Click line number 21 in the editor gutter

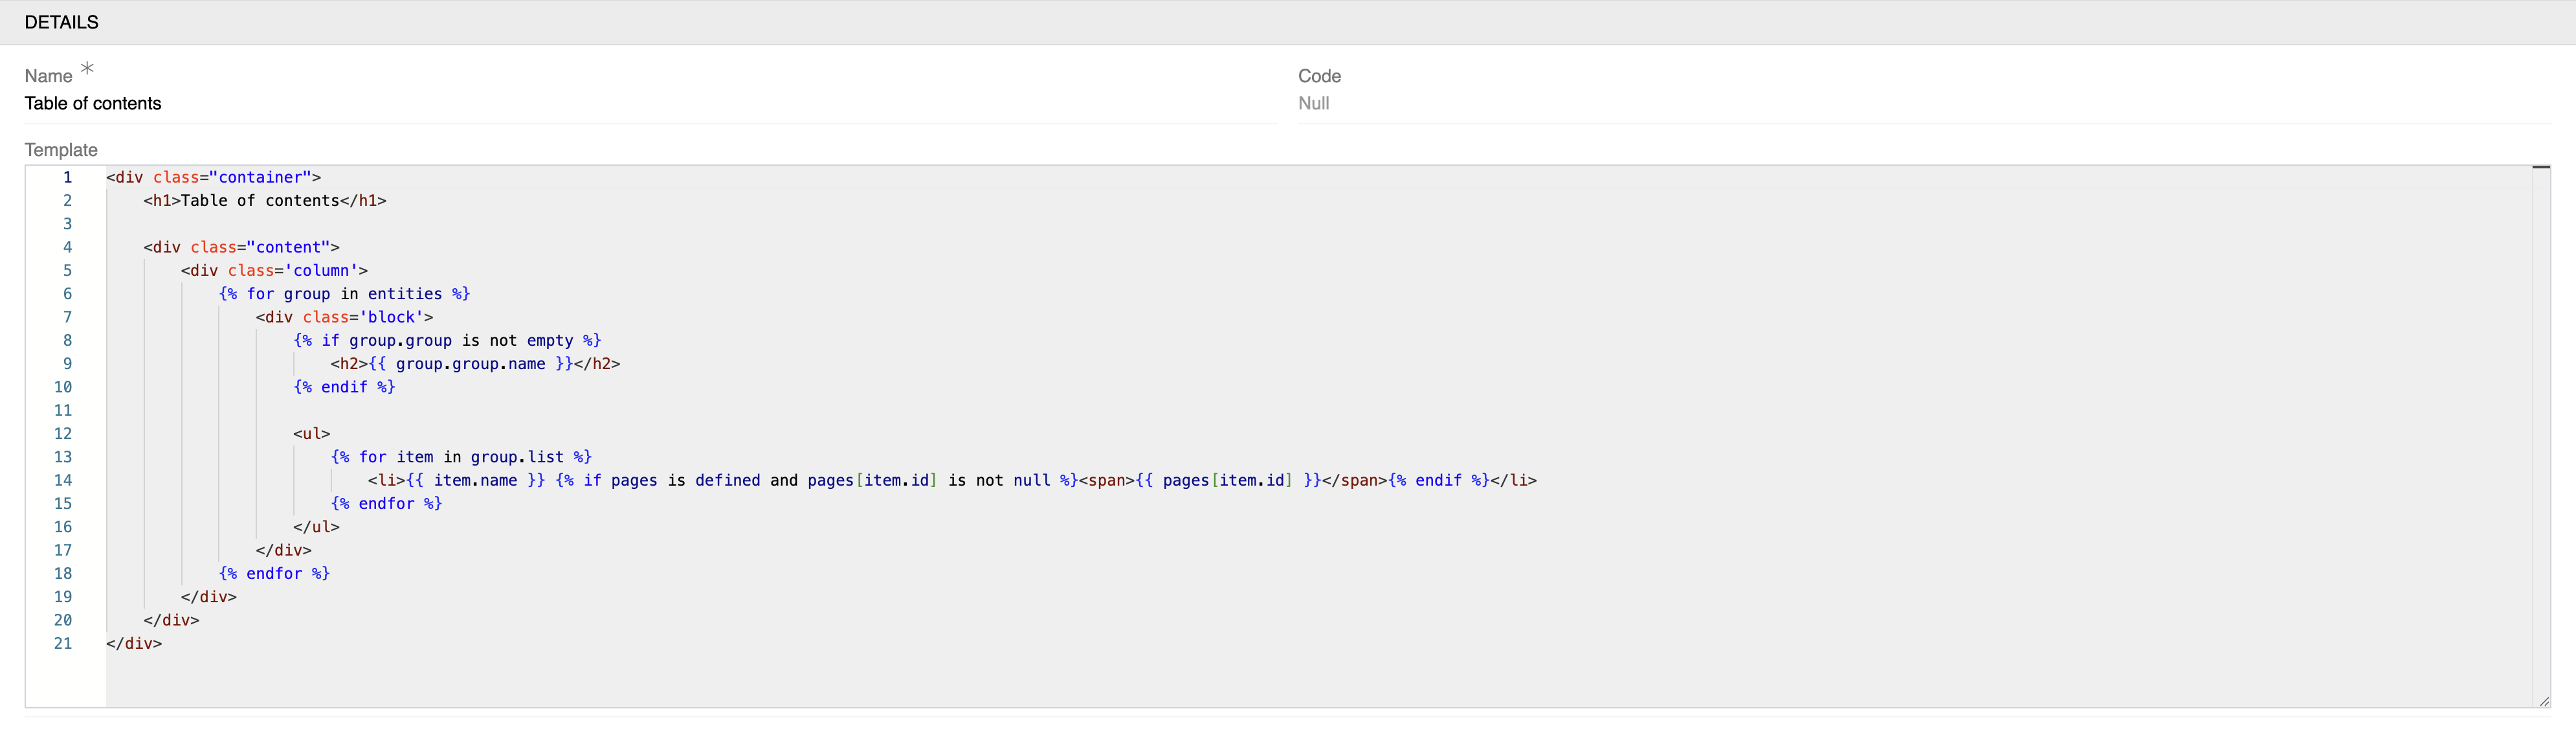[x=63, y=643]
